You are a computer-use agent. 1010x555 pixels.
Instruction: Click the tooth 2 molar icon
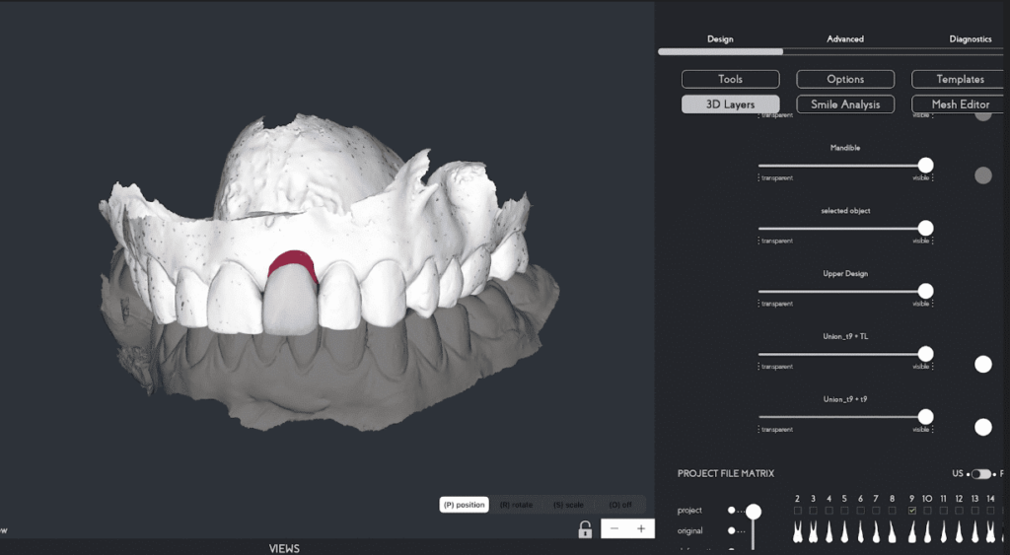point(797,532)
